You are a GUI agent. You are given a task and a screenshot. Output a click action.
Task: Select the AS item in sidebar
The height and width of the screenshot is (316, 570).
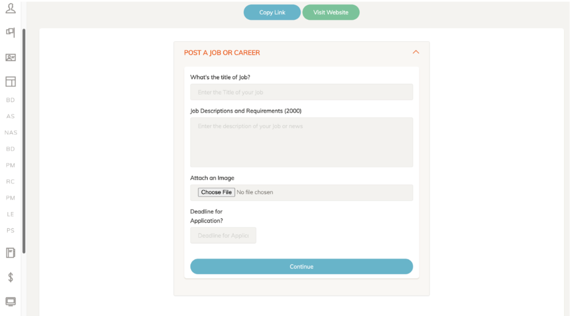(10, 116)
